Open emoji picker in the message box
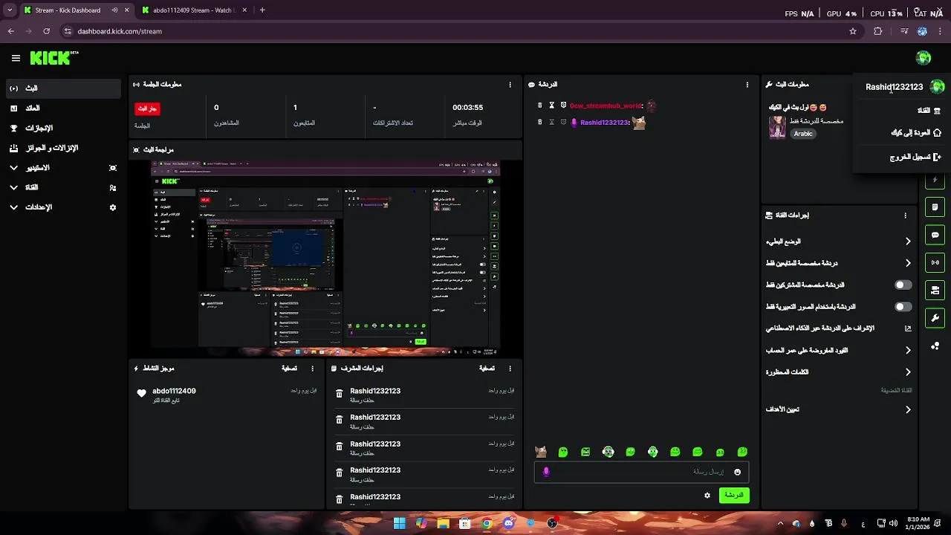 [737, 472]
